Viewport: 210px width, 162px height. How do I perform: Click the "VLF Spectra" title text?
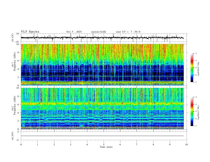pos(30,32)
